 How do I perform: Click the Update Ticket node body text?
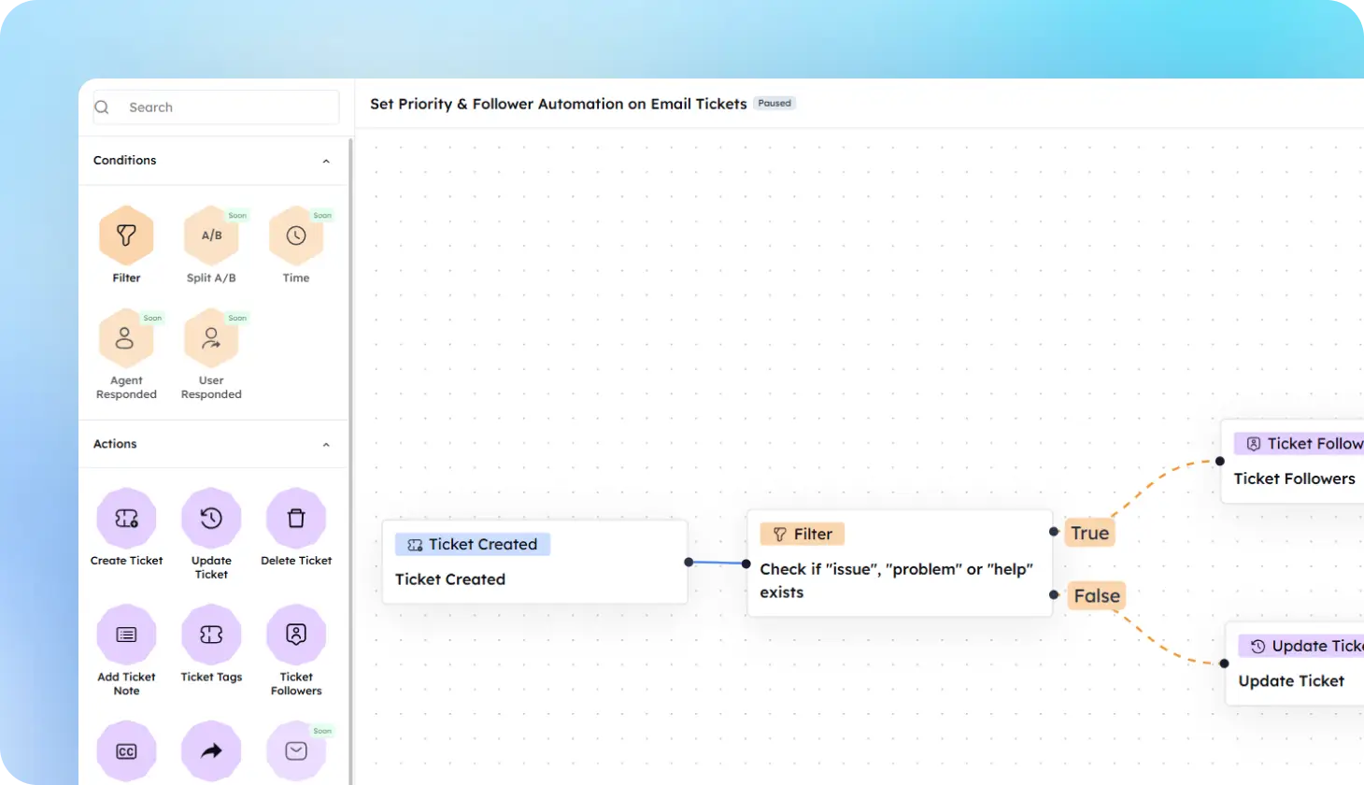(1291, 681)
